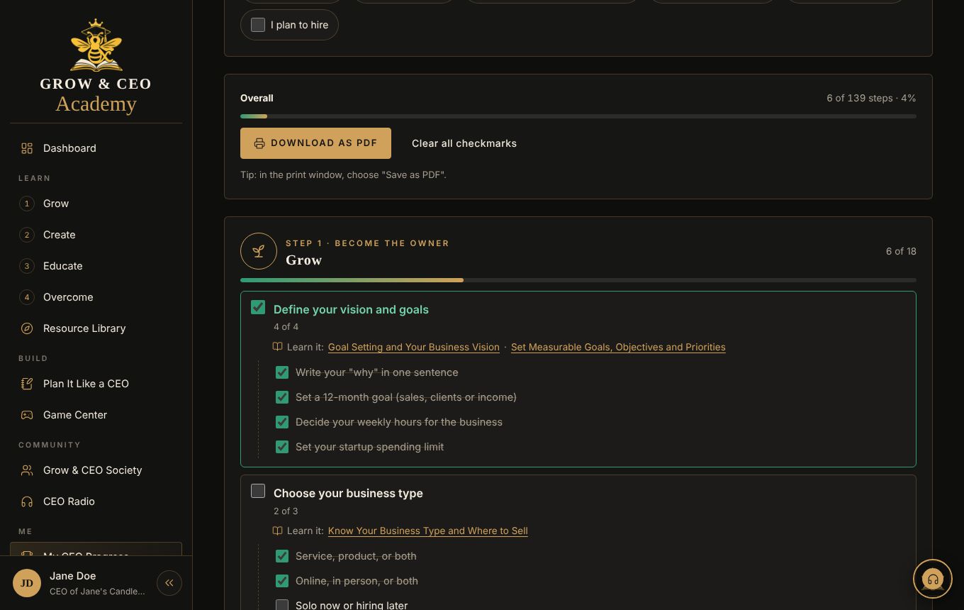Click the Plan It Like a CEO notebook icon
This screenshot has width=964, height=610.
tap(27, 384)
